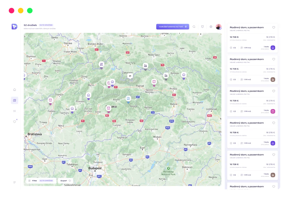
Task: Expand the sidebar menu at bottom
Action: tap(15, 182)
